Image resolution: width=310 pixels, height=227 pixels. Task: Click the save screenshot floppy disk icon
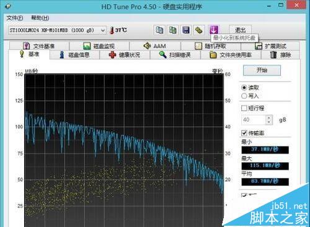(186, 30)
